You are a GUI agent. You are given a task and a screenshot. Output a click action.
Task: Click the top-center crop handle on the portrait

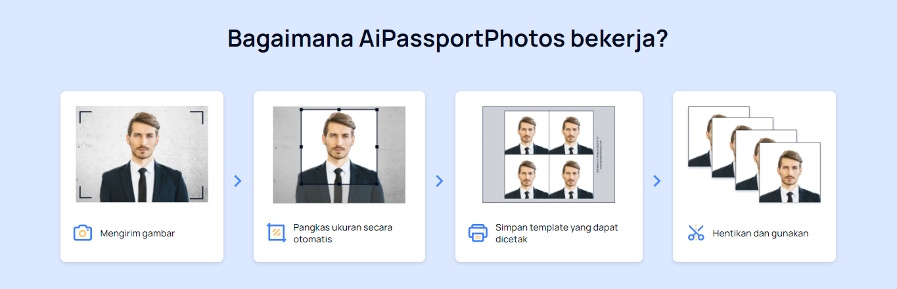pos(339,110)
